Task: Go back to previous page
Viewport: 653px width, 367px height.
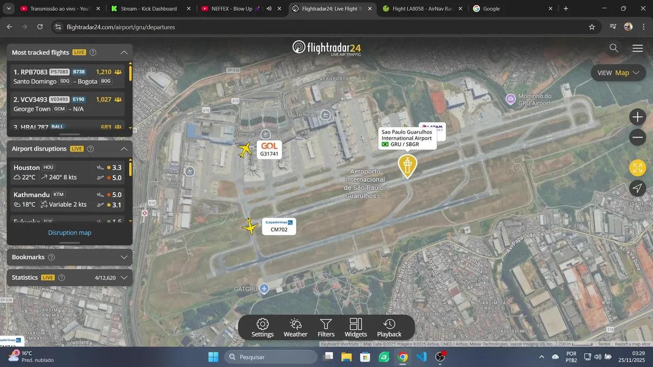Action: tap(9, 27)
